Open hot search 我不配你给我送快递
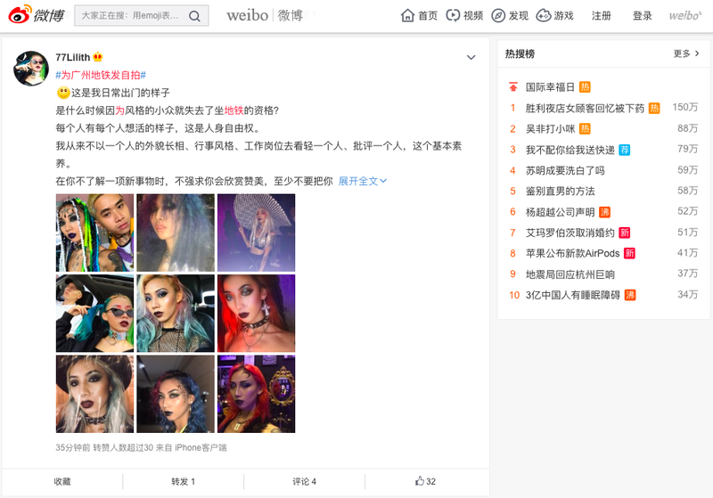Screen dimensions: 713x498 [570, 150]
